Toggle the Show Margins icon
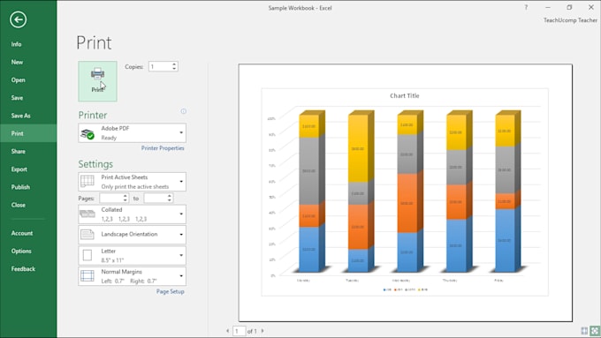 tap(584, 331)
